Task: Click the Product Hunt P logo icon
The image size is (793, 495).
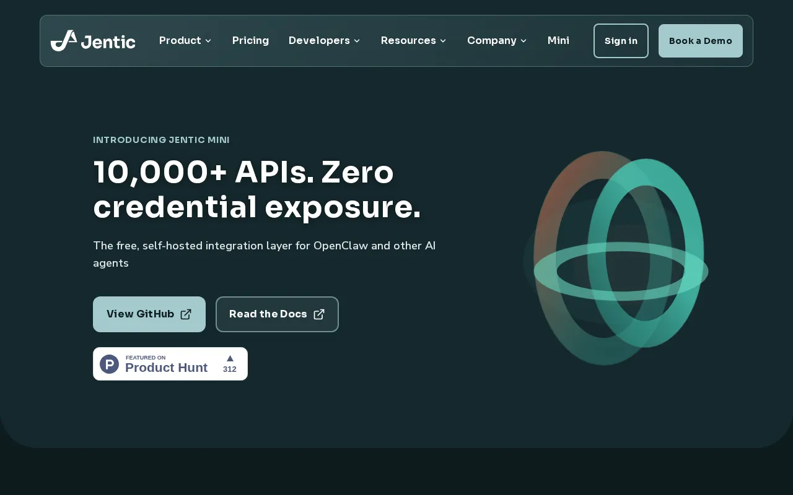Action: click(110, 364)
